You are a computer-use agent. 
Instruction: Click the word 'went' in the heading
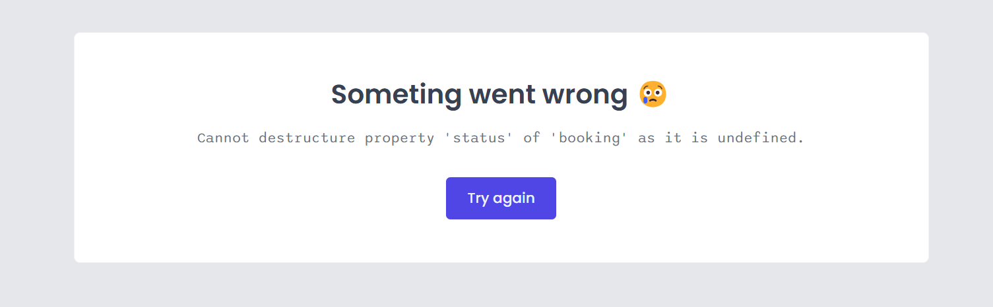coord(501,96)
